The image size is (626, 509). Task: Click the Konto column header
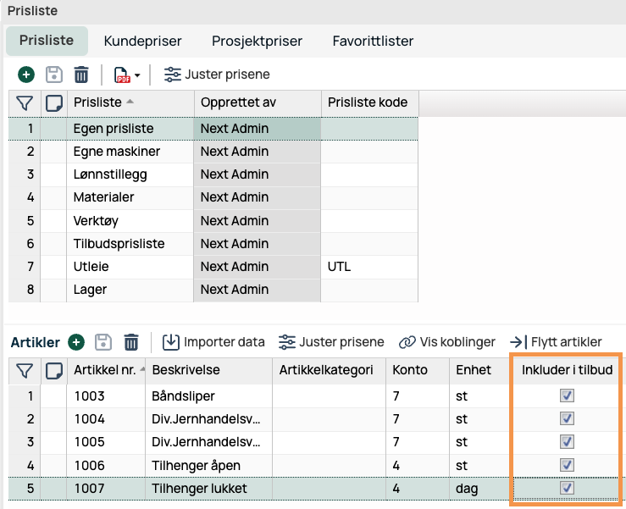tap(418, 370)
